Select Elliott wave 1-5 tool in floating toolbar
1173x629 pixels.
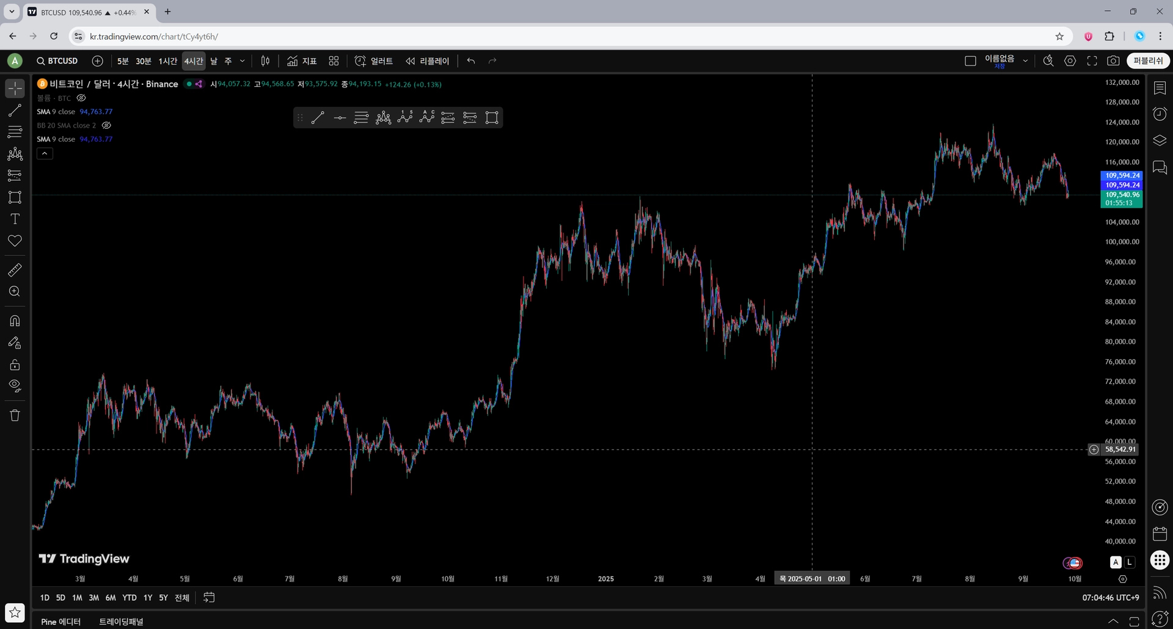[x=405, y=118]
